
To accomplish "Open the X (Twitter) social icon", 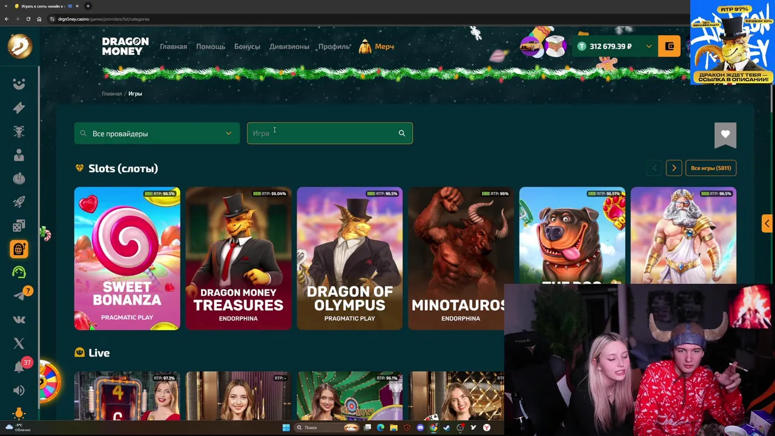I will click(19, 343).
